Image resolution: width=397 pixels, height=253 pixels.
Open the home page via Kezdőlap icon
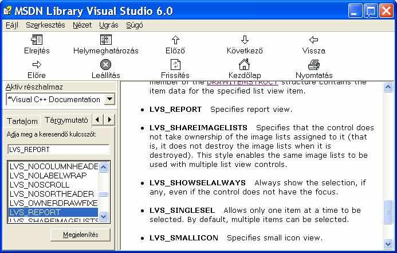click(244, 64)
